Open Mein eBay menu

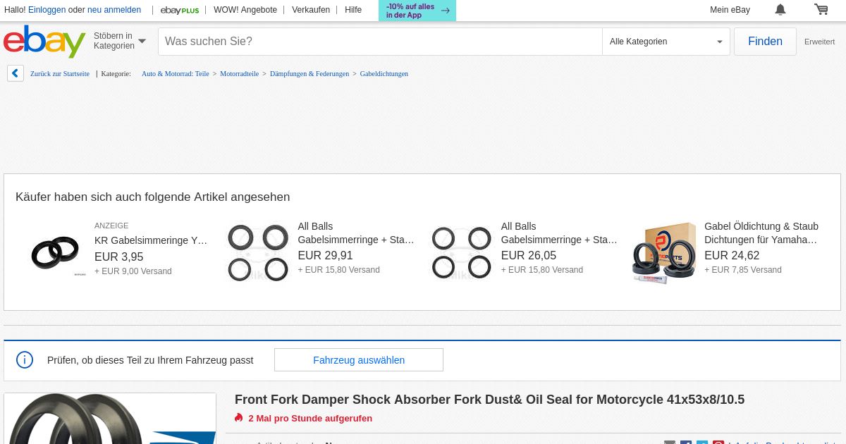(x=730, y=10)
